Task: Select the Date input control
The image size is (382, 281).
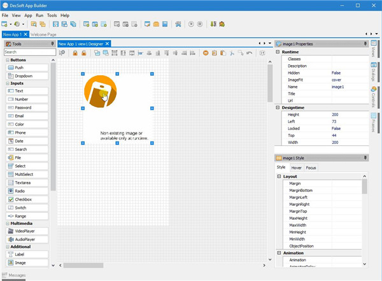Action: [25, 141]
